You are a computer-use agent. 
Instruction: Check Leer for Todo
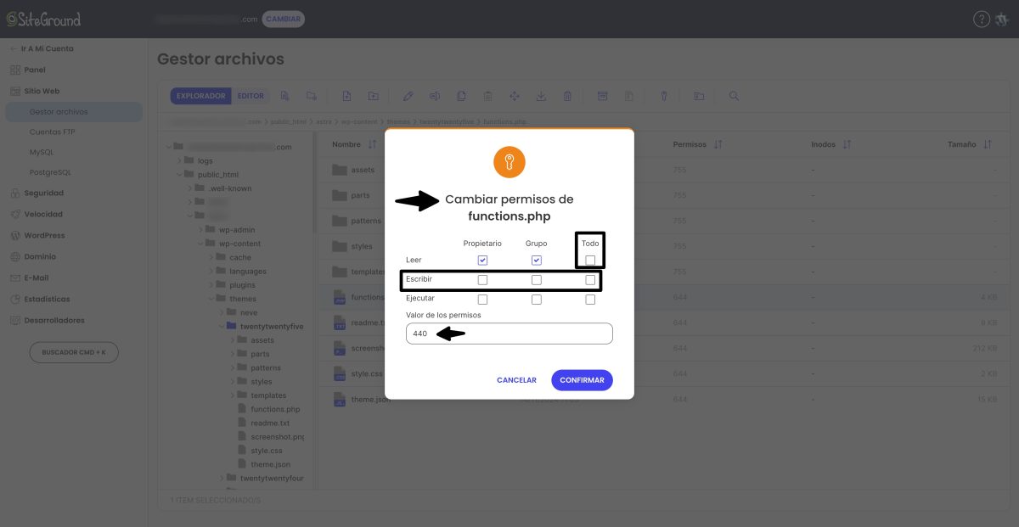590,260
